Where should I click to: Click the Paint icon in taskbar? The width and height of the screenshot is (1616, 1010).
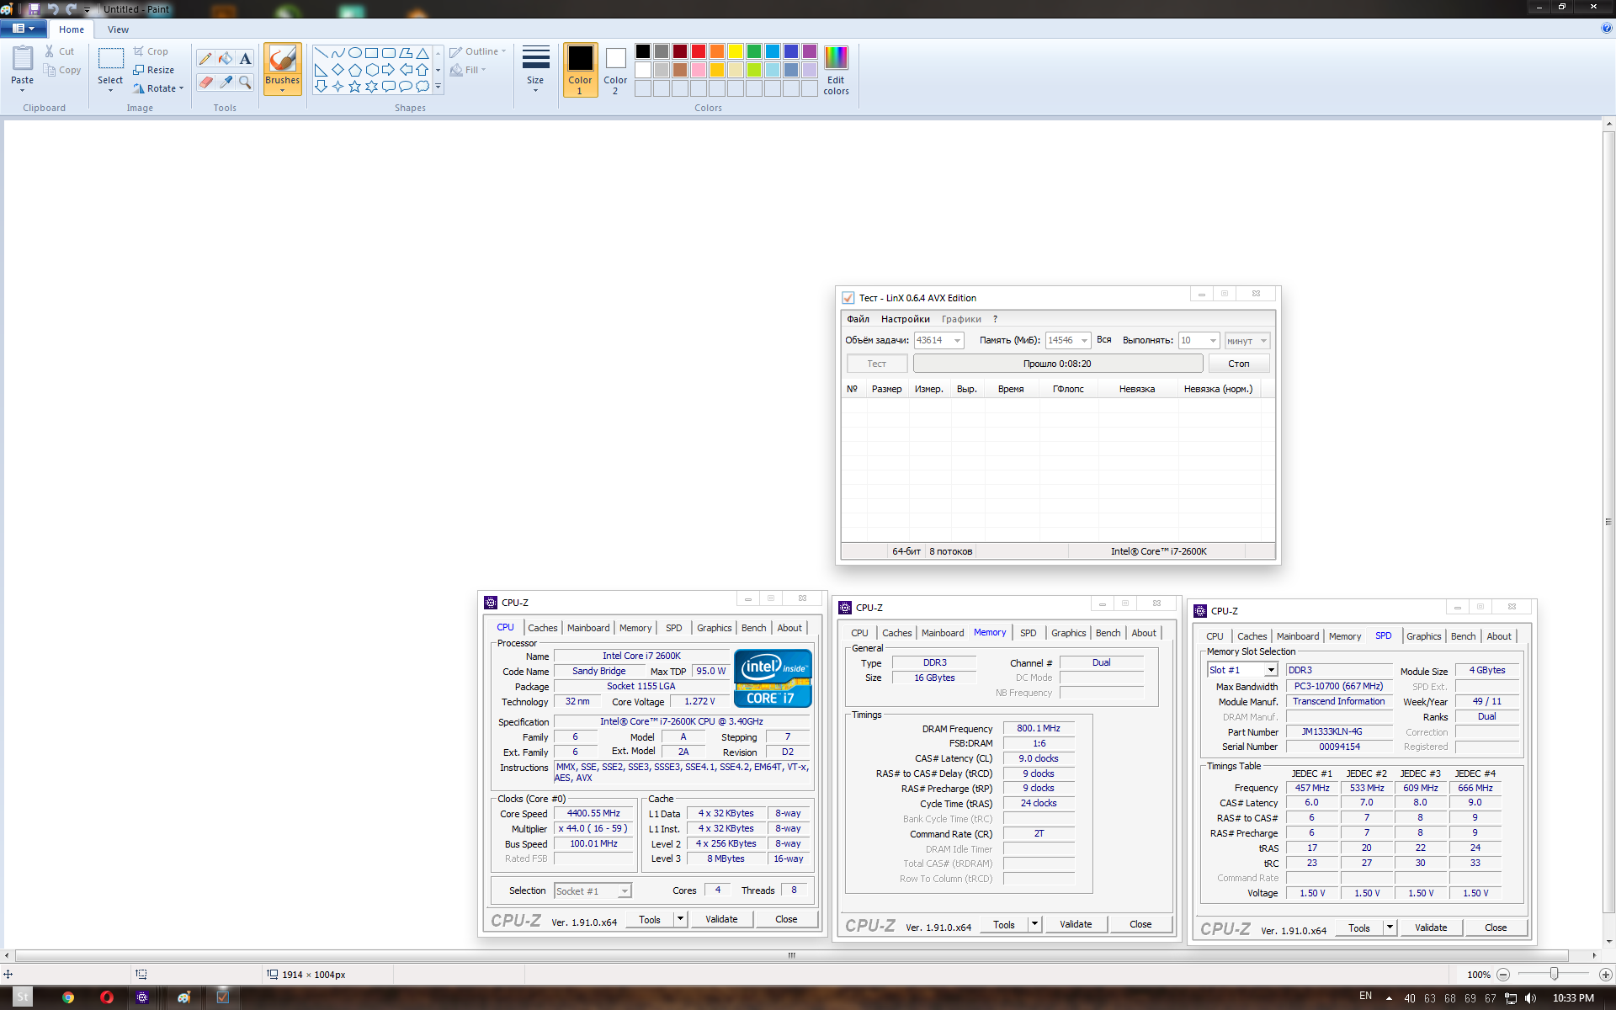183,997
